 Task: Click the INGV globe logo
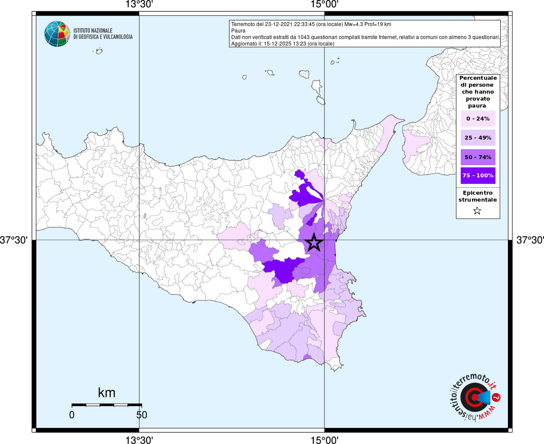(57, 34)
